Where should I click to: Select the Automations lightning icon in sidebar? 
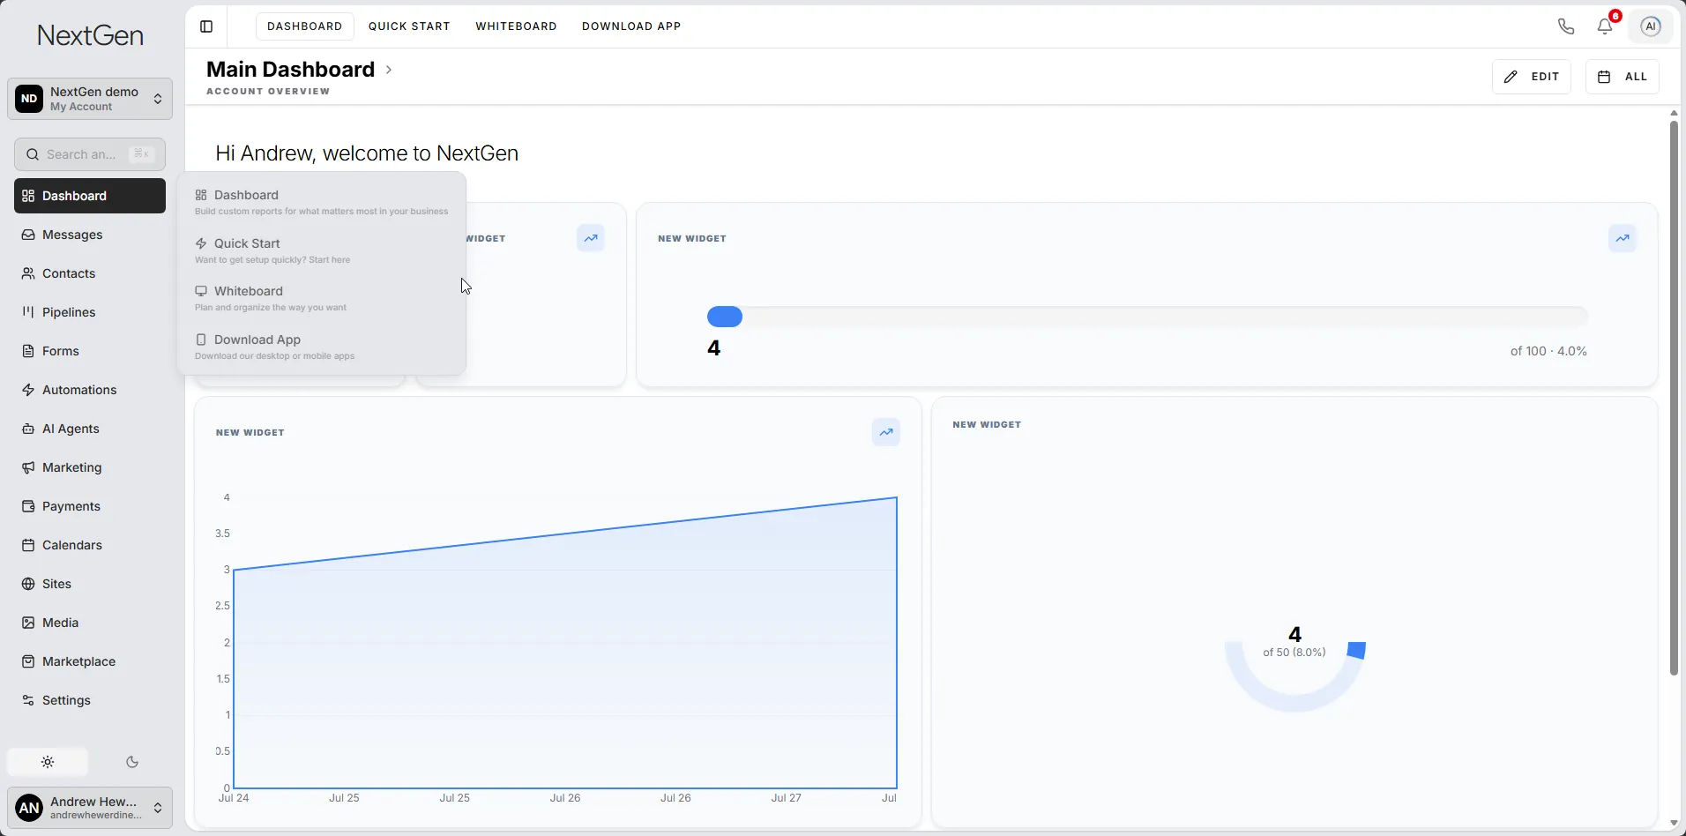(x=28, y=390)
